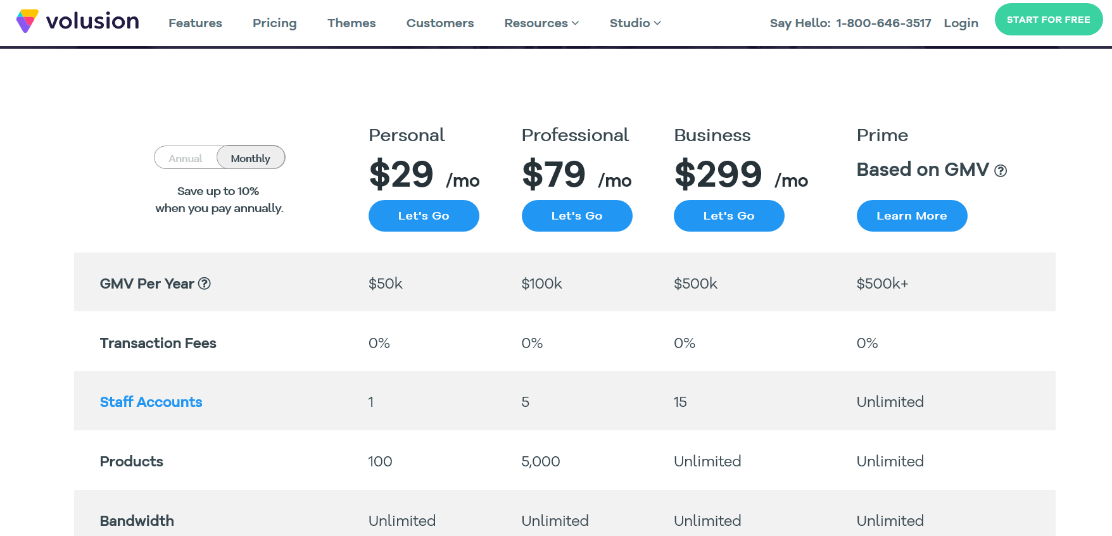Click the Start For Free button

pyautogui.click(x=1049, y=20)
